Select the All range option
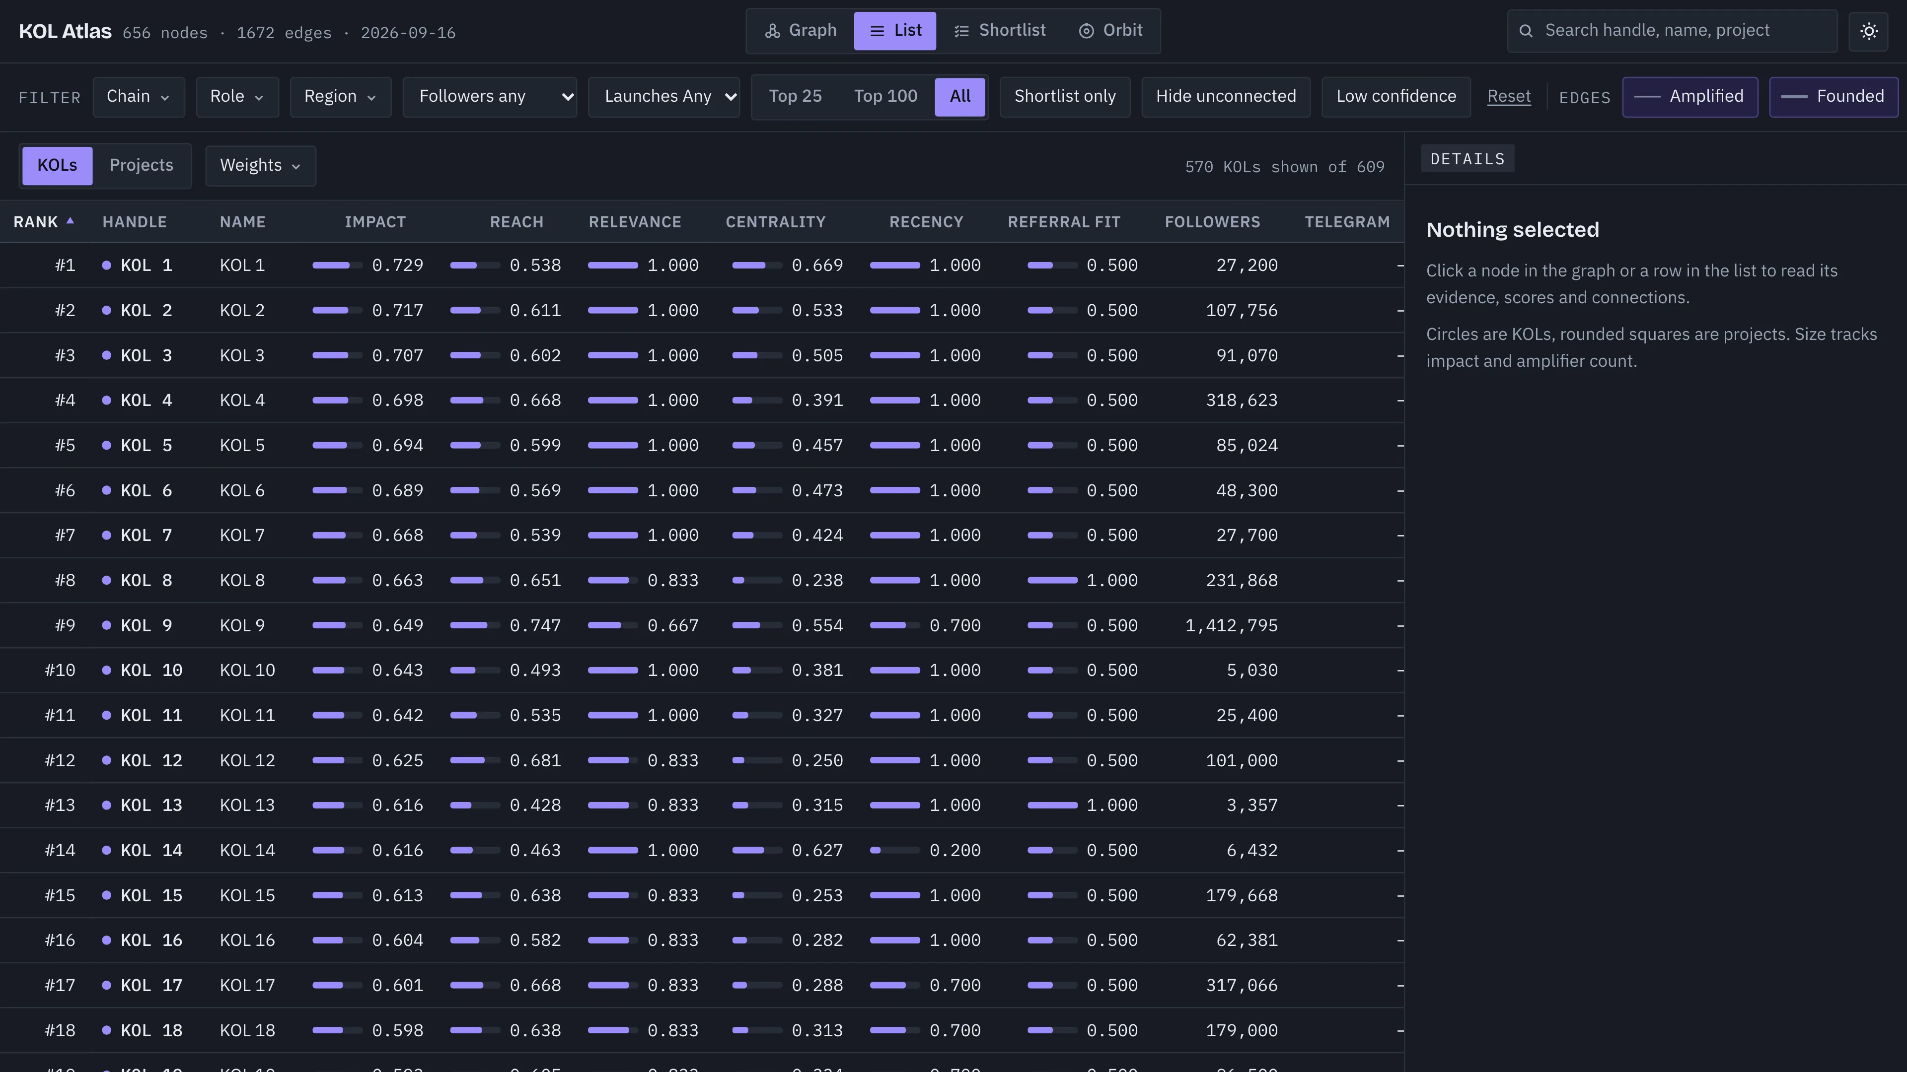 [960, 97]
